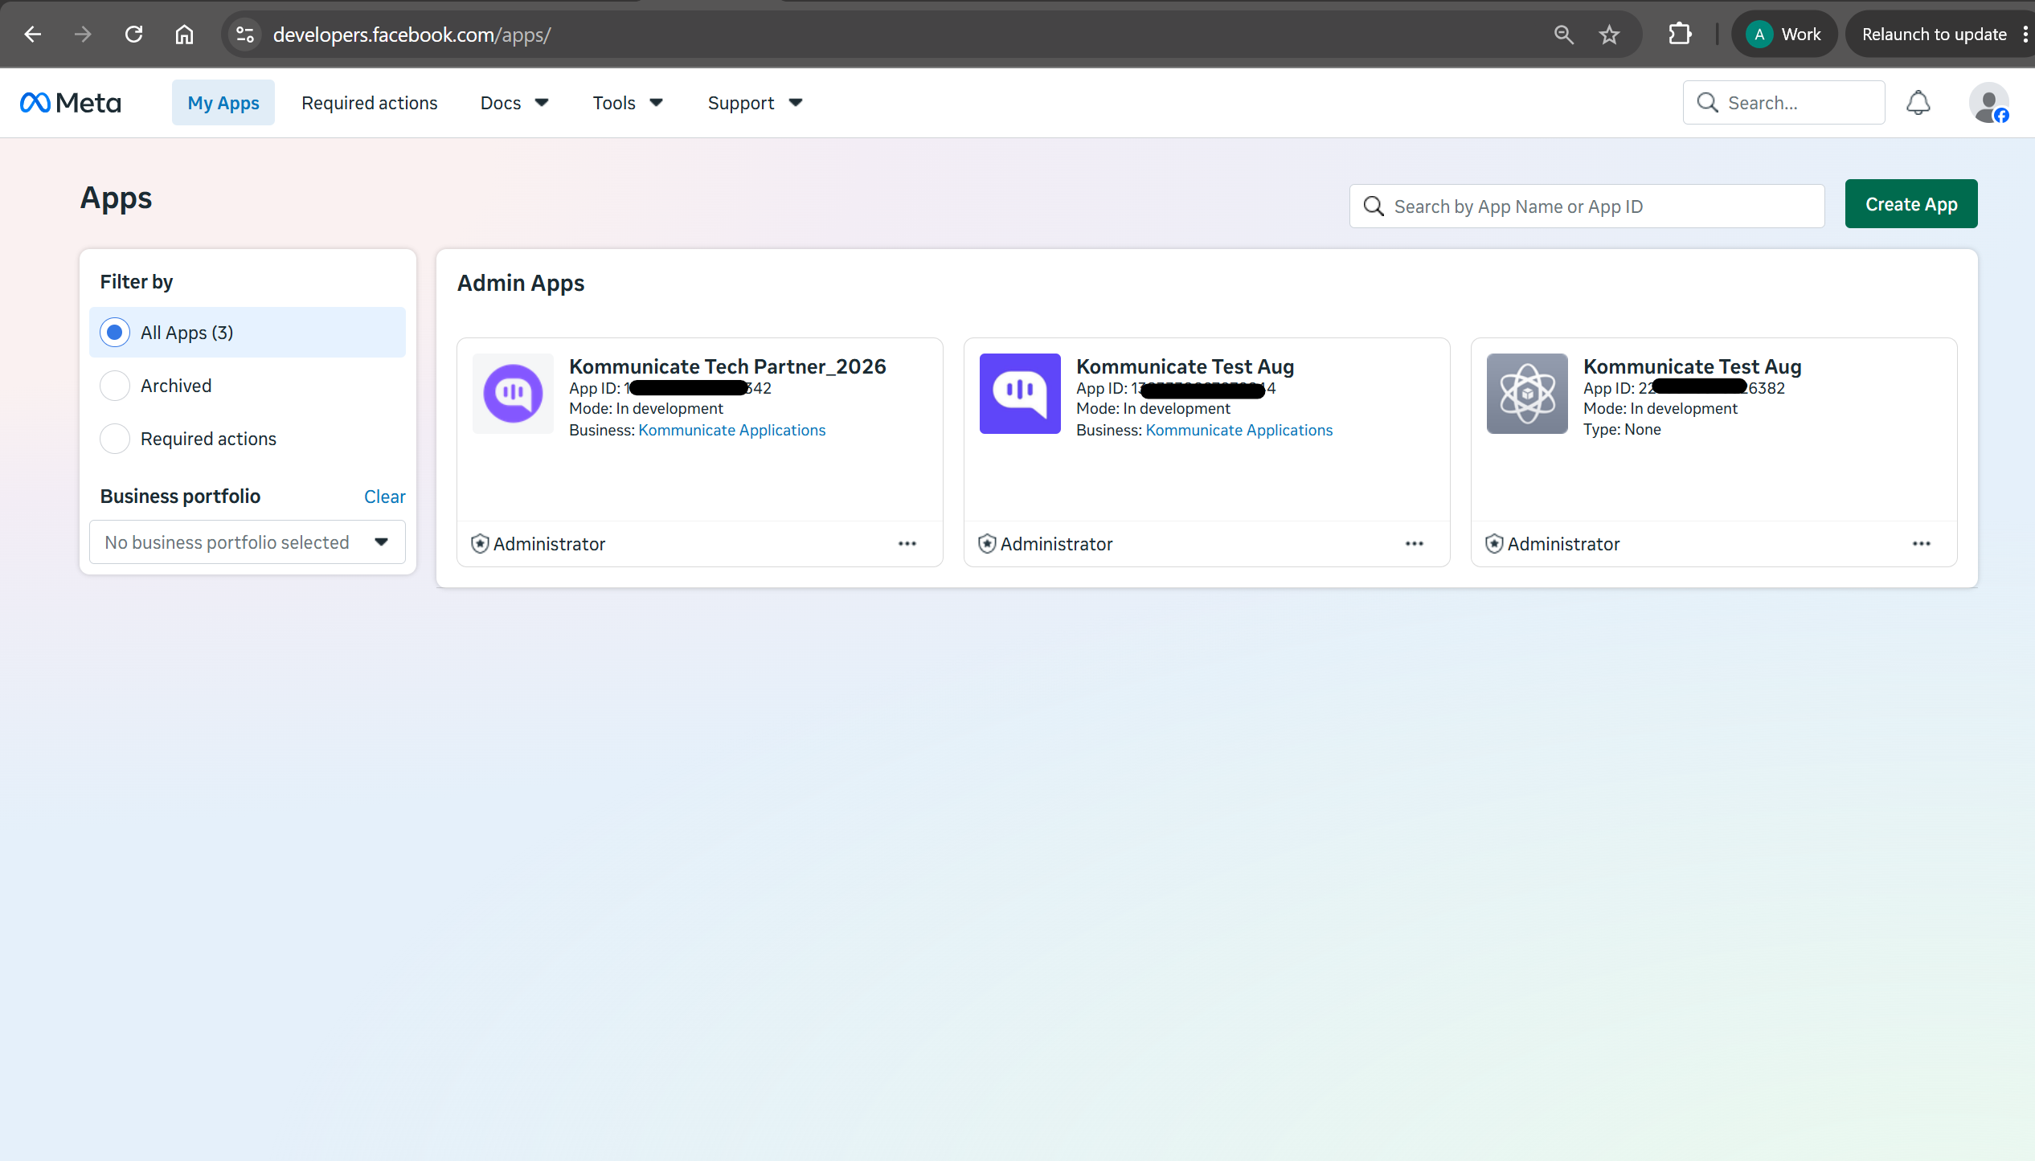Click Administrator shield icon on middle card
The height and width of the screenshot is (1161, 2035).
987,544
